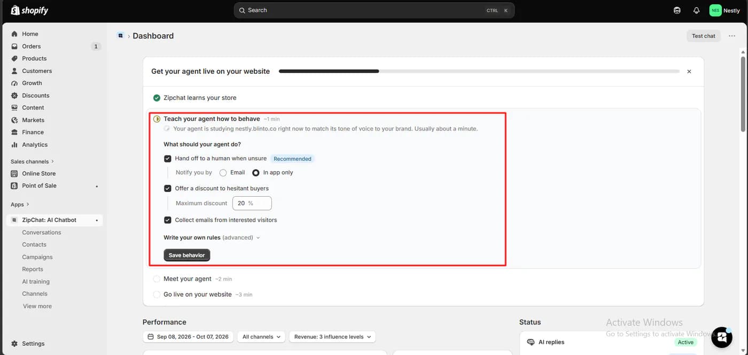
Task: Click the Growth icon in sidebar
Action: (x=14, y=83)
